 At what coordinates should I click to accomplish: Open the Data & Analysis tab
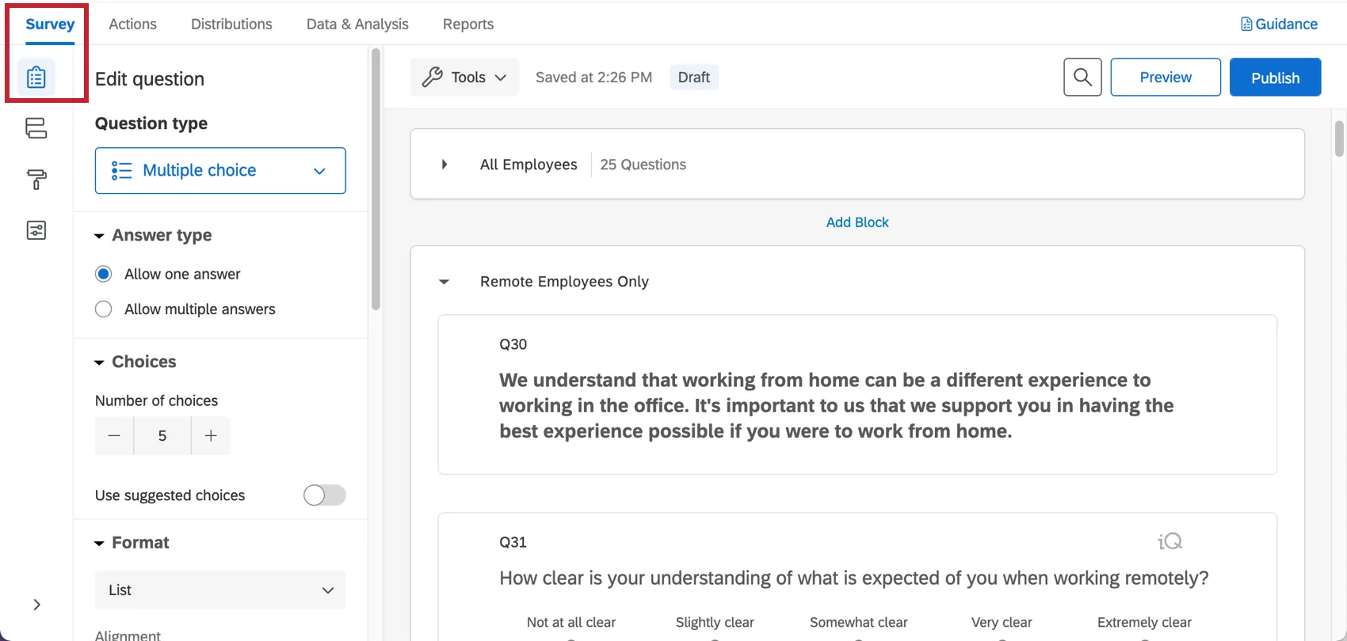pyautogui.click(x=357, y=25)
